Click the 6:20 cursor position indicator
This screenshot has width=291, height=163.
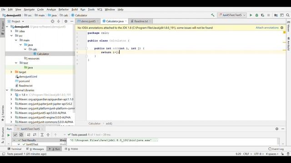point(238,154)
